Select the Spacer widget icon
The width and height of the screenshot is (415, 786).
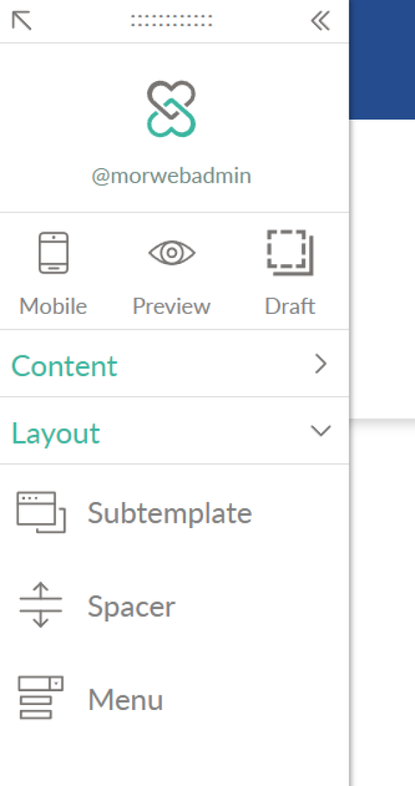(41, 606)
